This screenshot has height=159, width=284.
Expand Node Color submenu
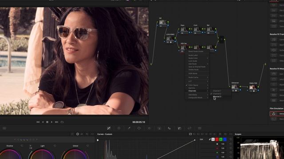coord(197,58)
